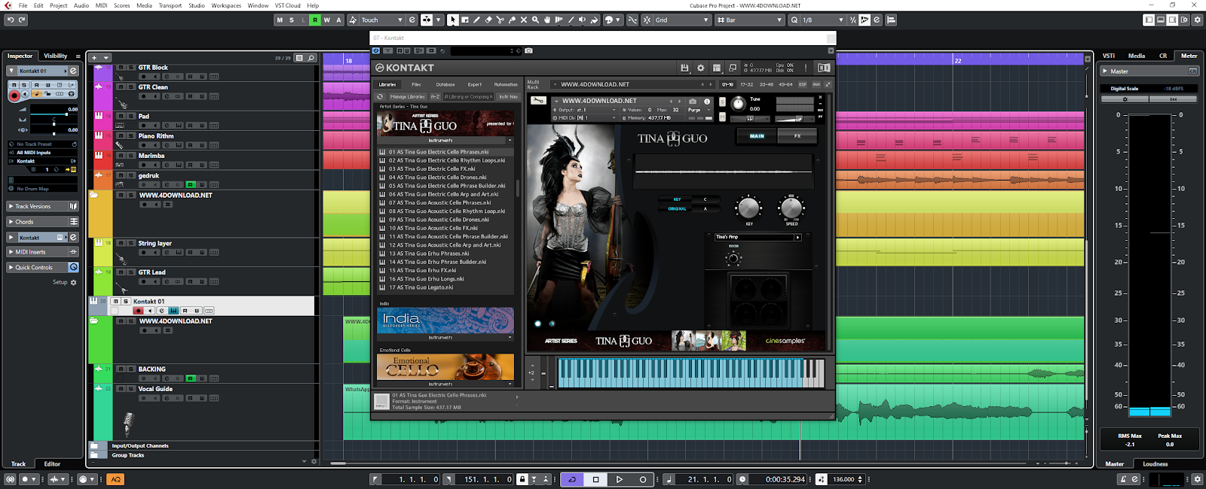Disable the green Read automation button
The image size is (1206, 489).
point(314,20)
